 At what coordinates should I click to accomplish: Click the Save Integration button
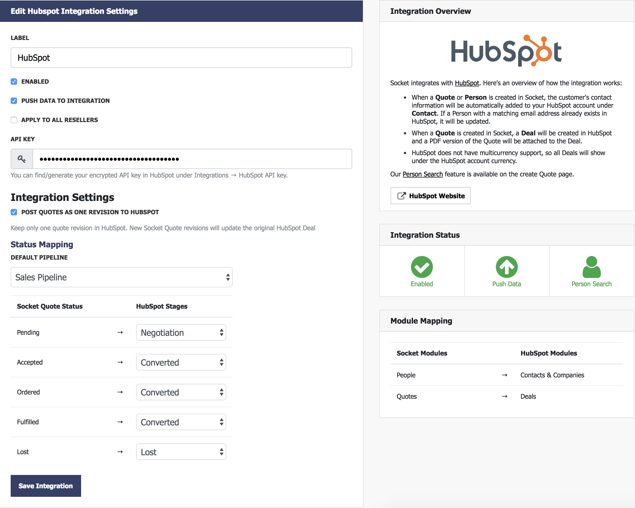[x=46, y=486]
